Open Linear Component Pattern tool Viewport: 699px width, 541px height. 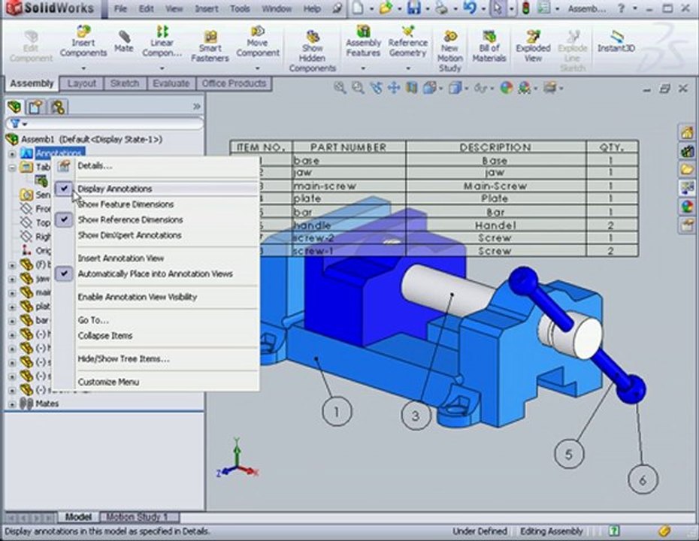[x=162, y=41]
